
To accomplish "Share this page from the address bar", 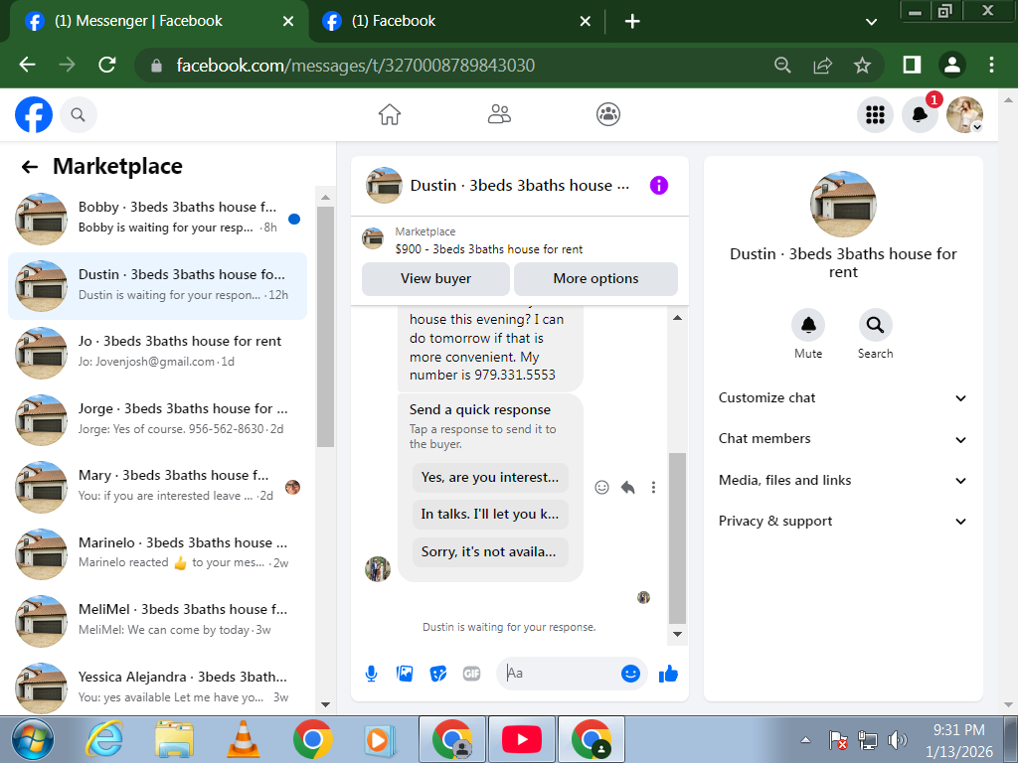I will pos(822,65).
